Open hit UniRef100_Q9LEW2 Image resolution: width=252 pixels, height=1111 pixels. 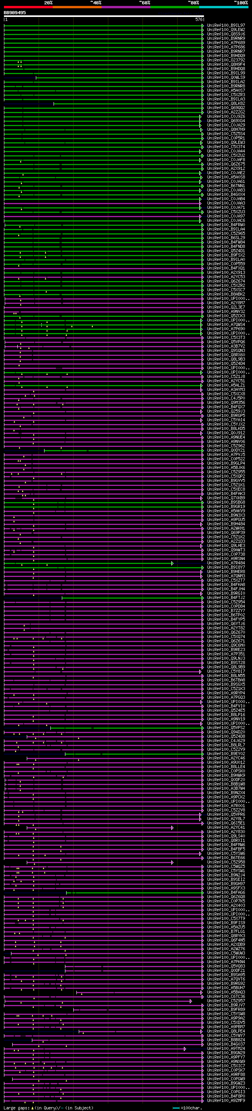pyautogui.click(x=226, y=30)
